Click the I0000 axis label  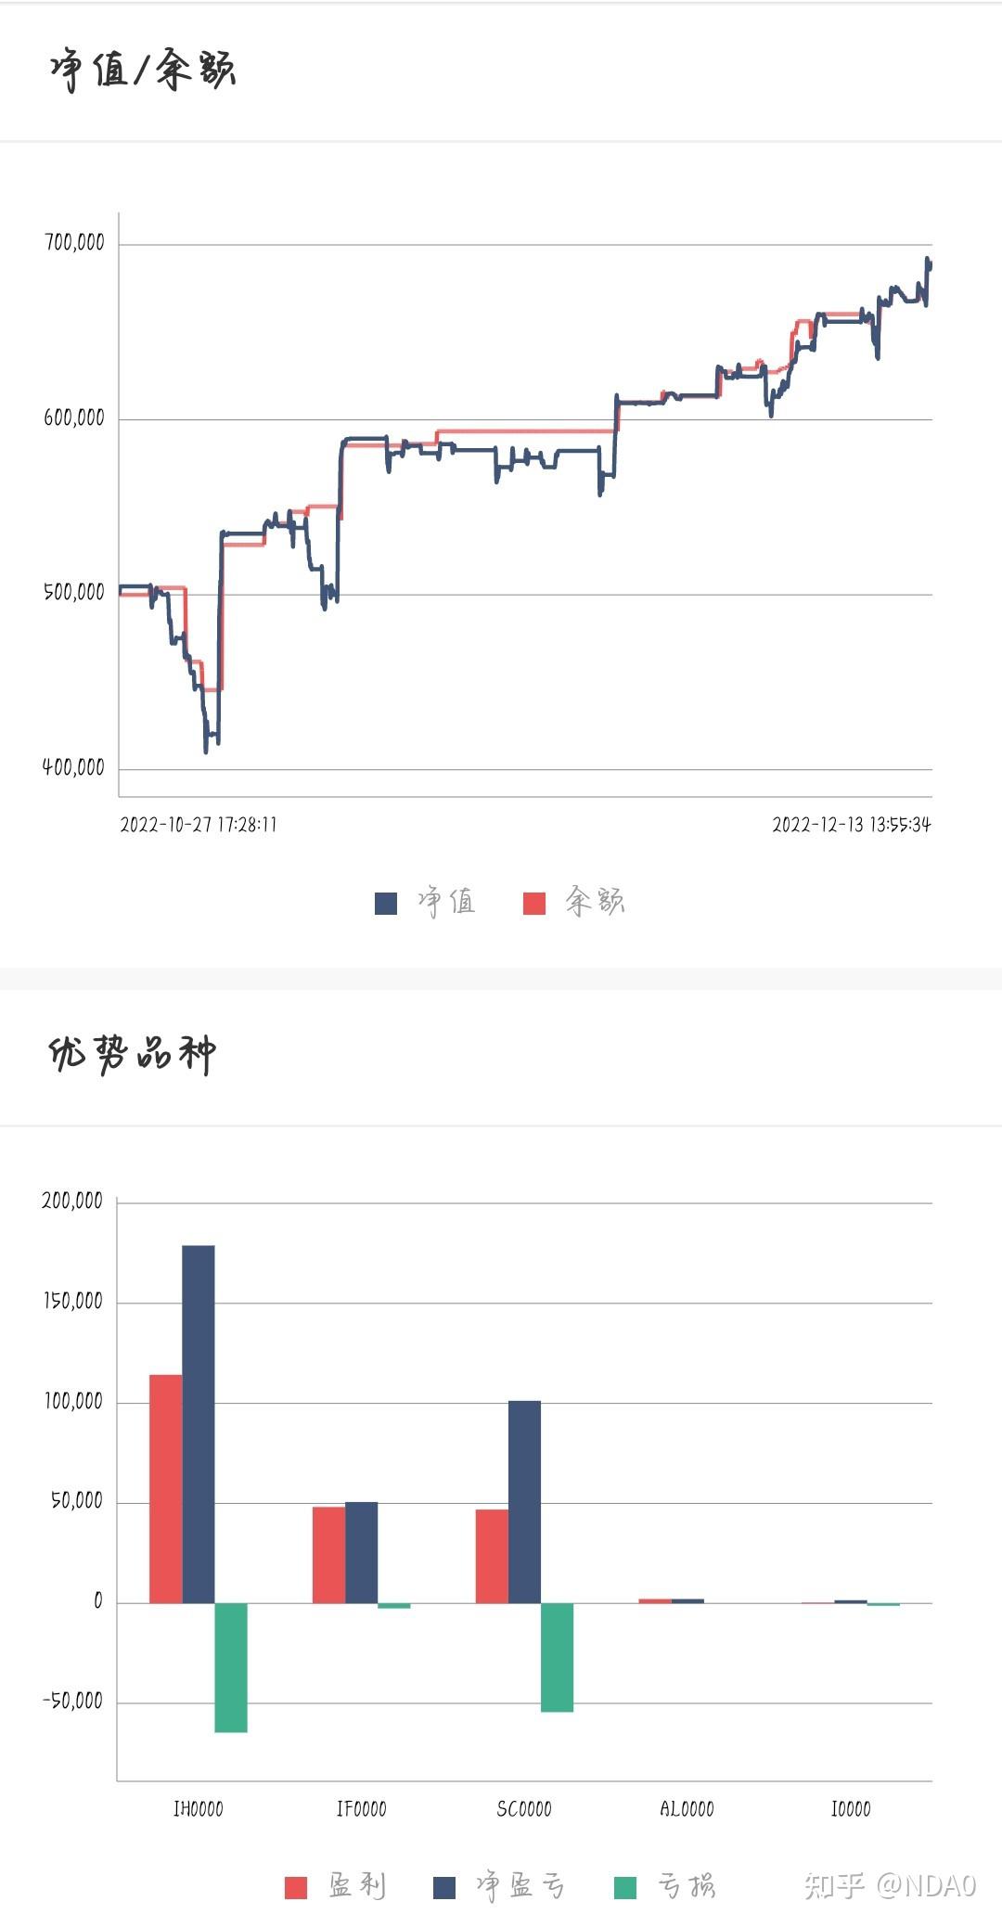click(x=851, y=1808)
